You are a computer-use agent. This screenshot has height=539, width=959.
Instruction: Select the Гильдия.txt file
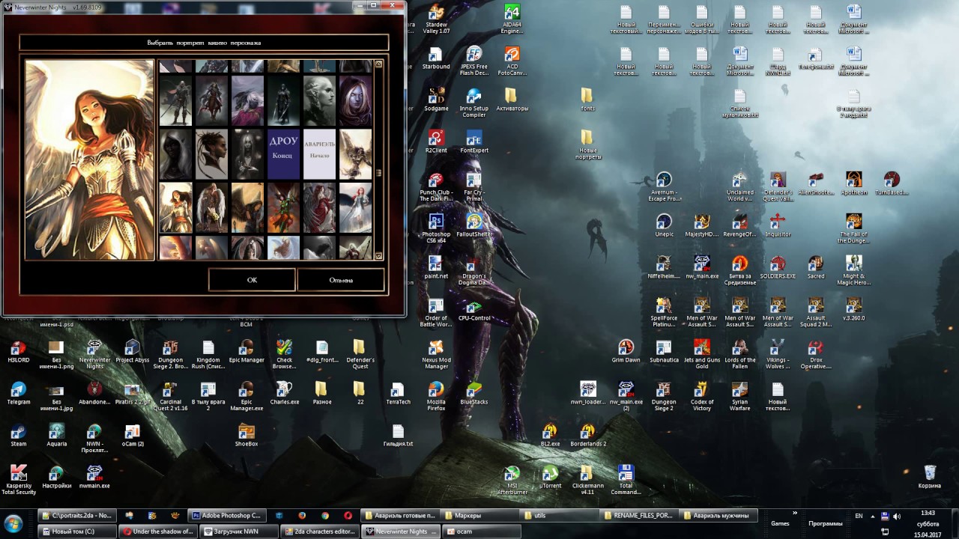(398, 435)
